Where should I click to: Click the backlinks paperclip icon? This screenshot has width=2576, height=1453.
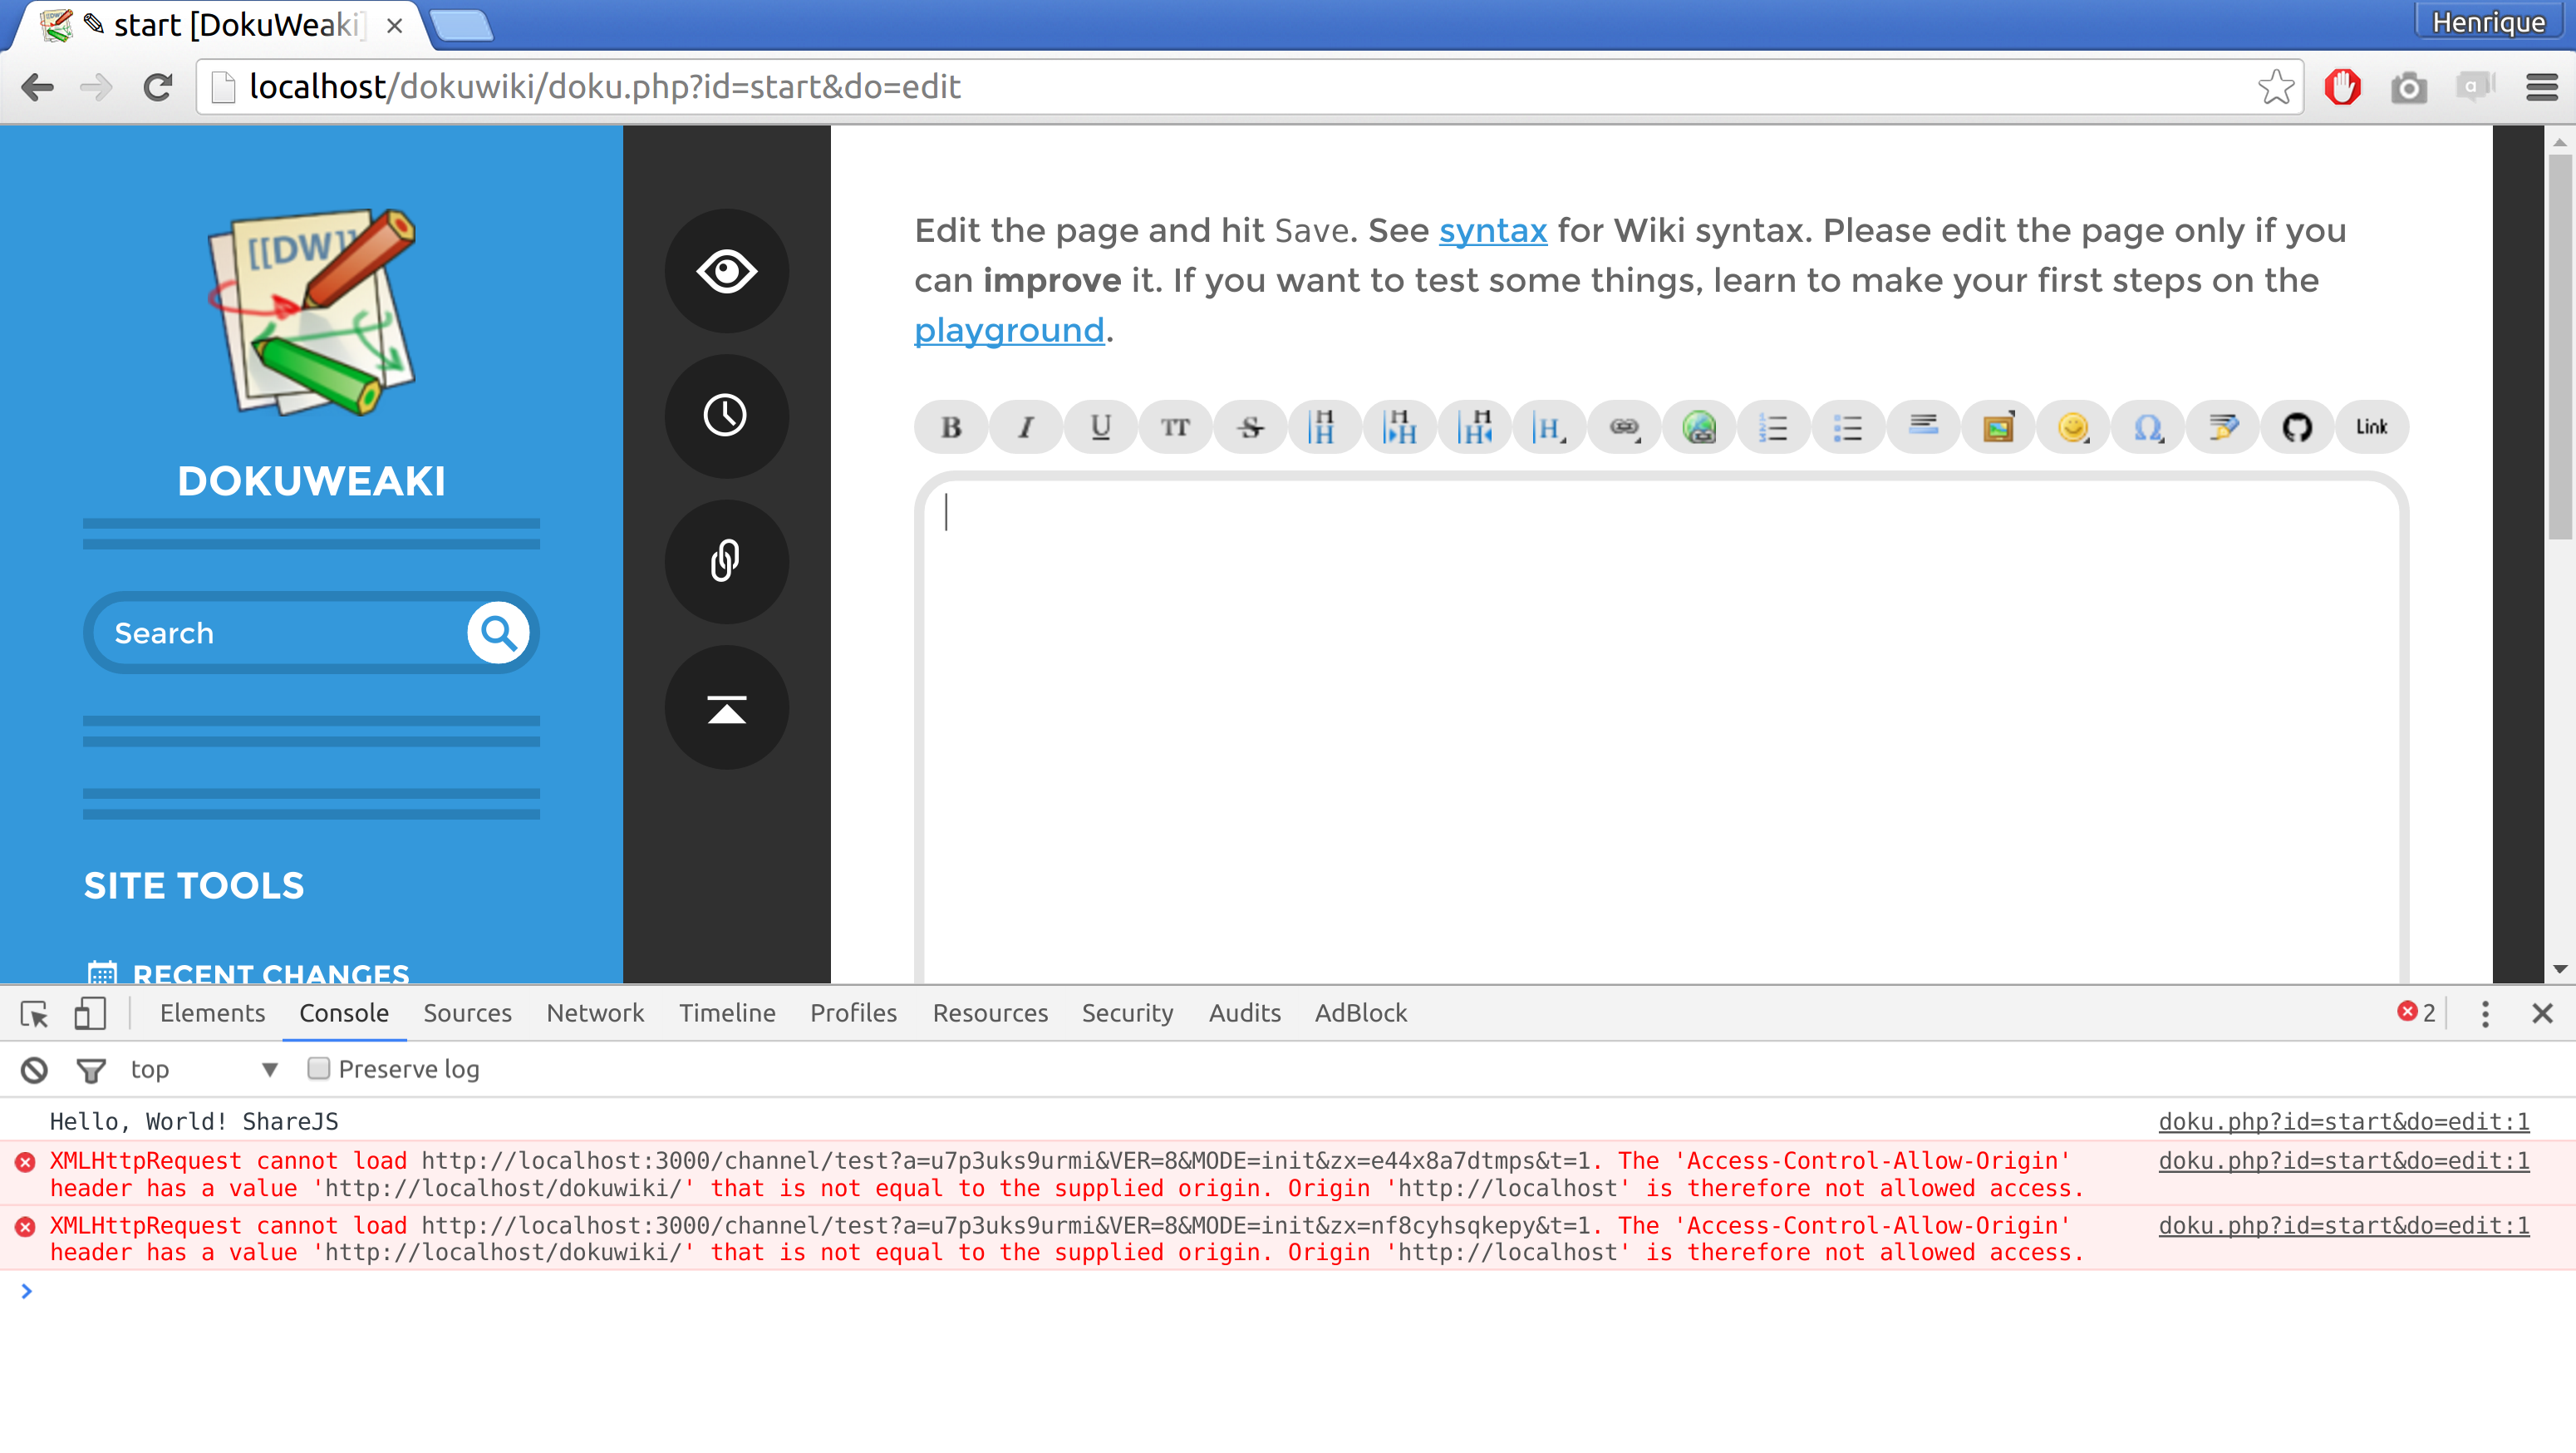[x=726, y=561]
